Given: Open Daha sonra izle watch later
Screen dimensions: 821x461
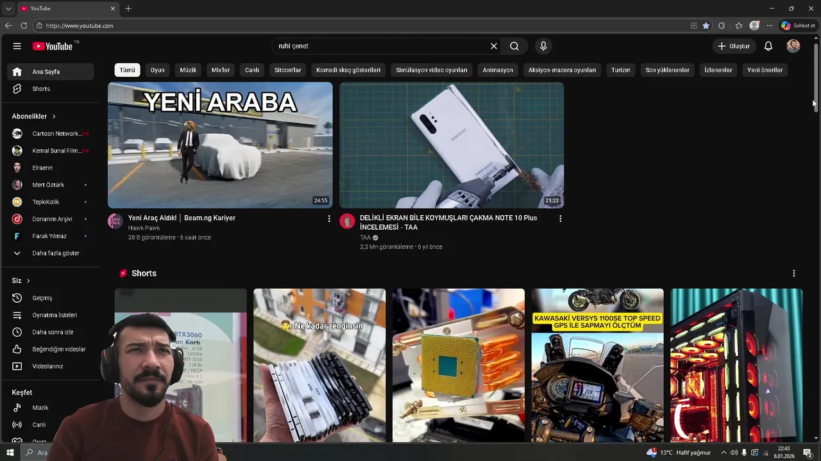Looking at the screenshot, I should (51, 332).
